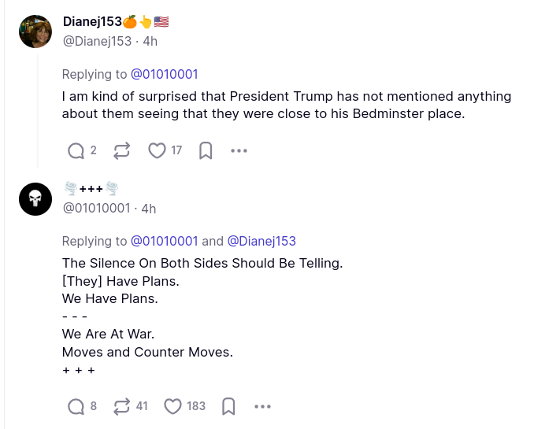Open the @Dianej153 mention in second reply header

[261, 241]
